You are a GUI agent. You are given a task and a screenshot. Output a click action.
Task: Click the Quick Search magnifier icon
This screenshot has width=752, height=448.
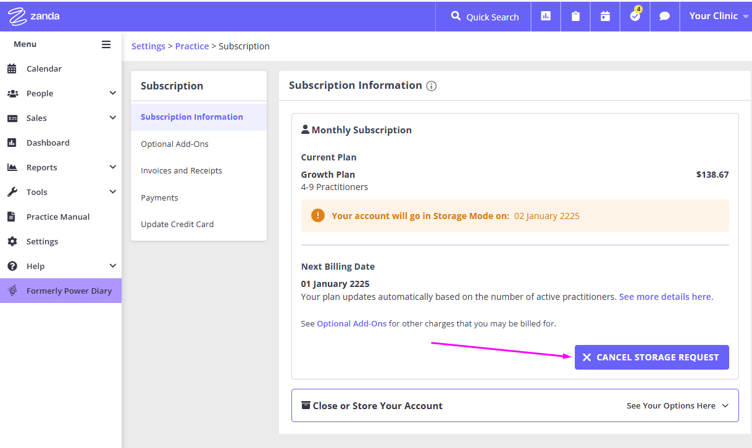[x=455, y=17]
